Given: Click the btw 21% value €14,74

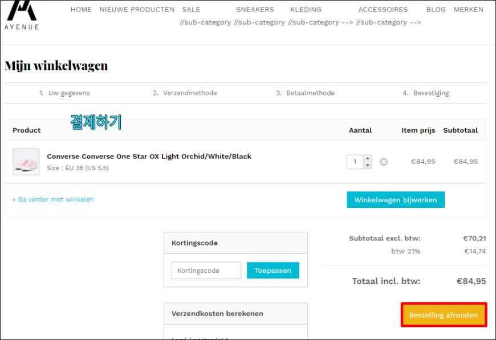Looking at the screenshot, I should pos(475,251).
